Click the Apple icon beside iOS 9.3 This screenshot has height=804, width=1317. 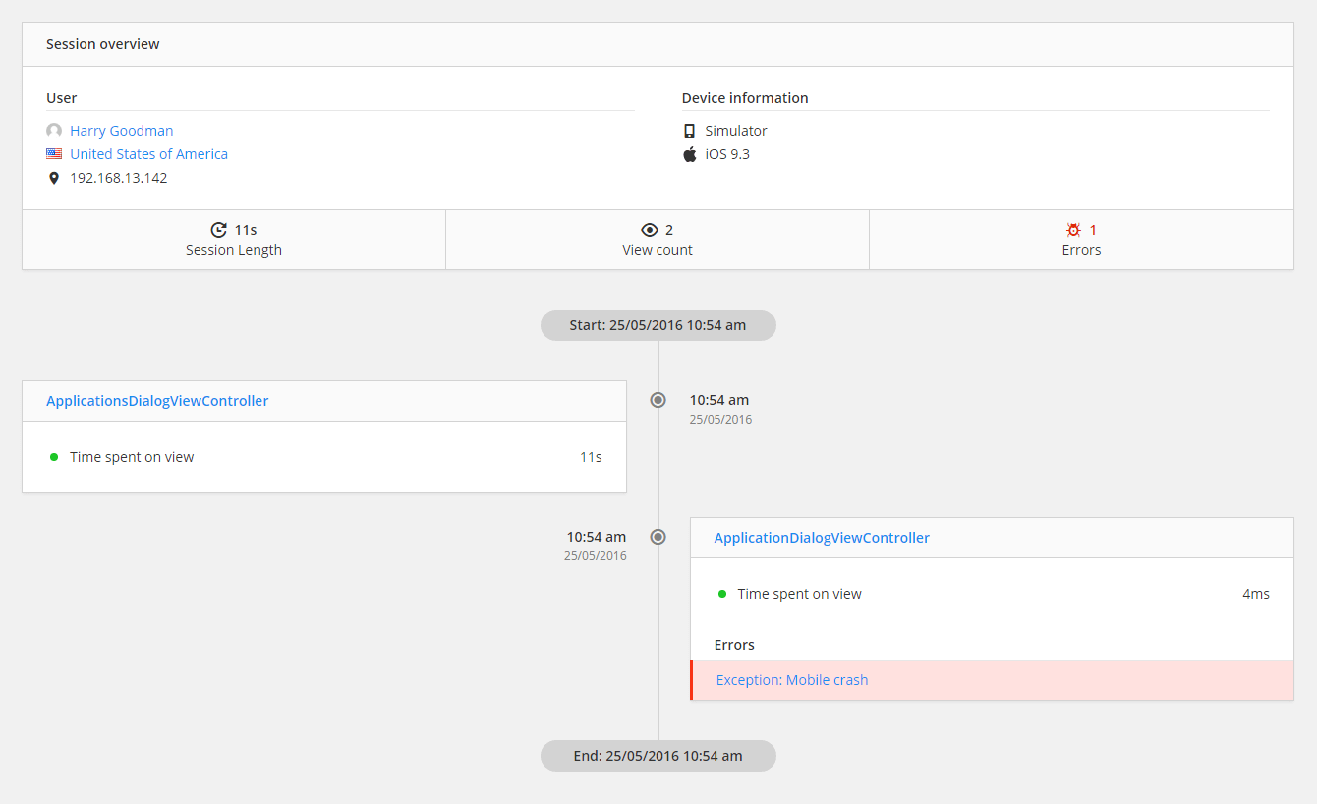click(x=689, y=153)
